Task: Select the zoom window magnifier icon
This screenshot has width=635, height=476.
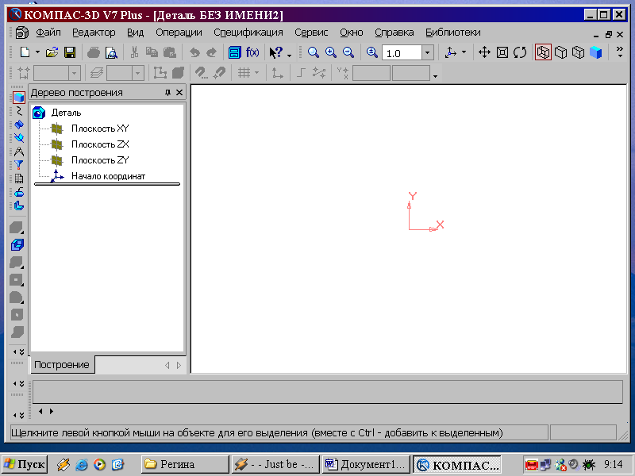Action: (313, 52)
